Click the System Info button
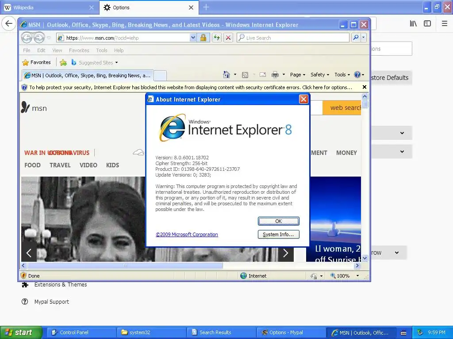This screenshot has width=453, height=339. point(279,234)
